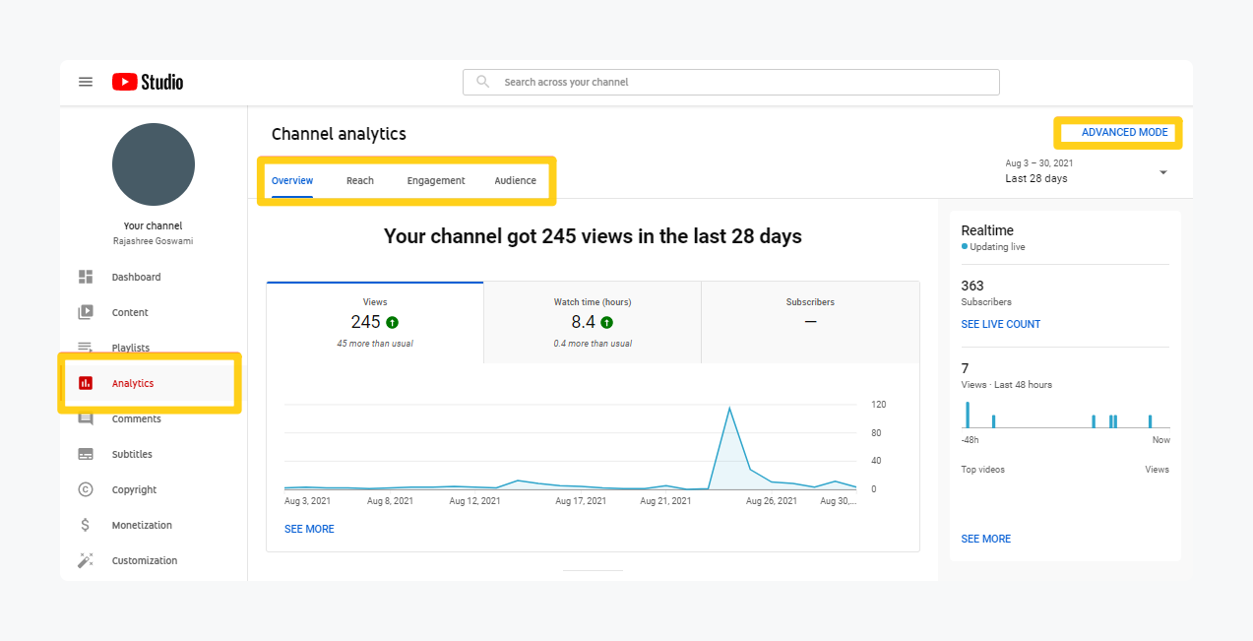Click the YouTube Studio logo
1253x641 pixels.
(148, 82)
